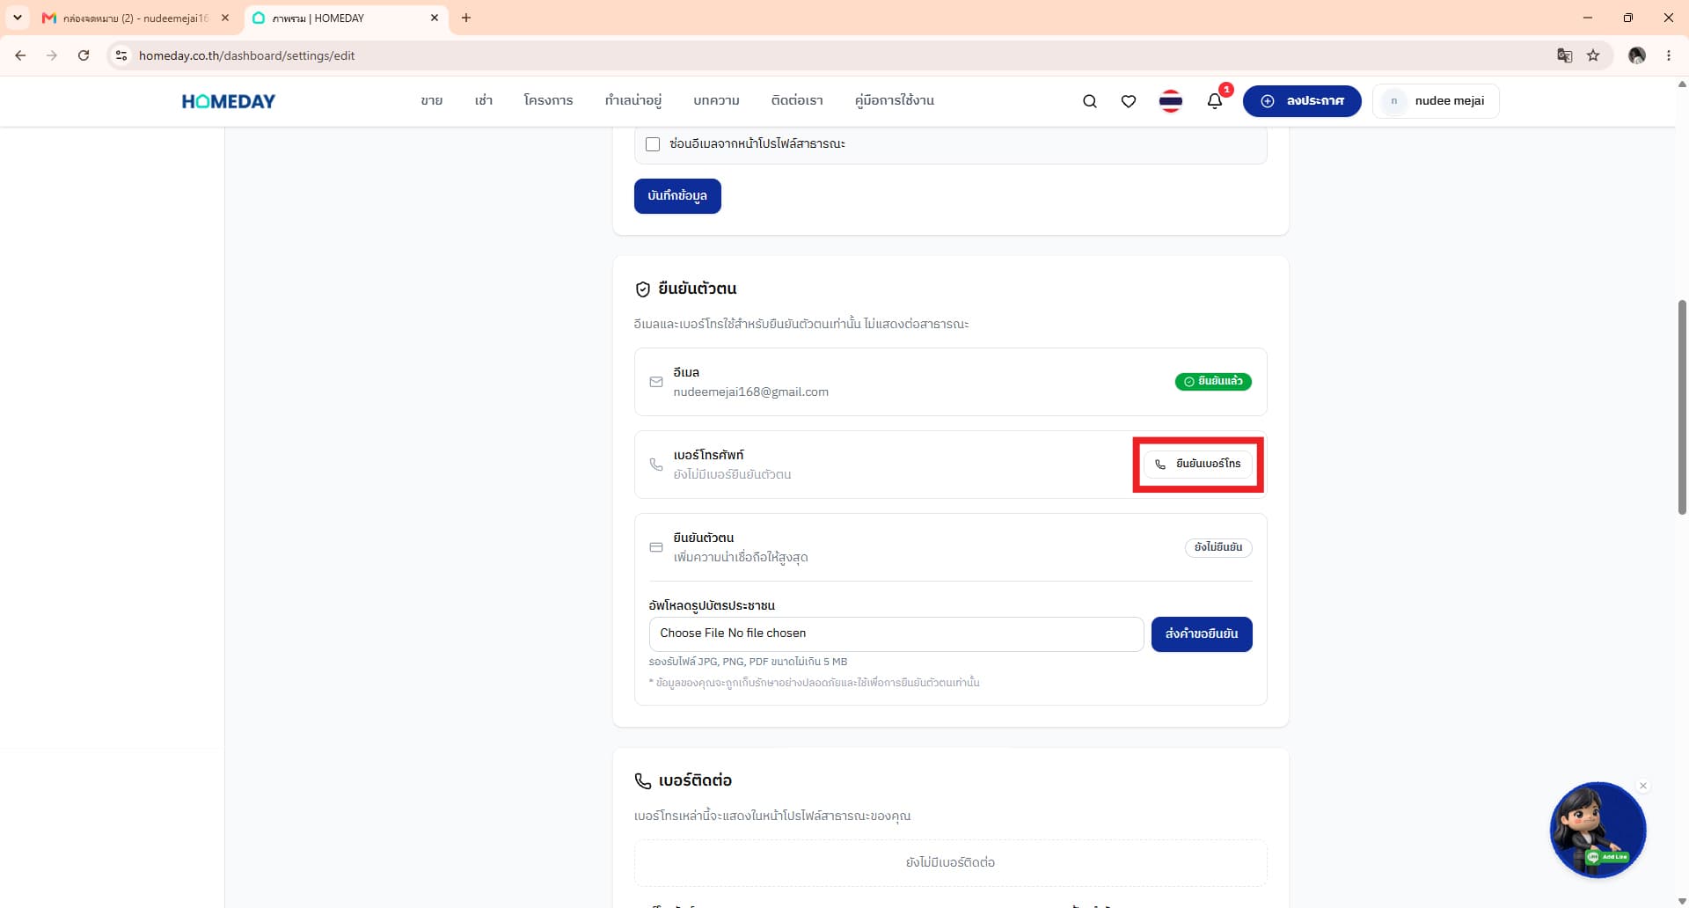
Task: Open notifications bell icon
Action: point(1215,101)
